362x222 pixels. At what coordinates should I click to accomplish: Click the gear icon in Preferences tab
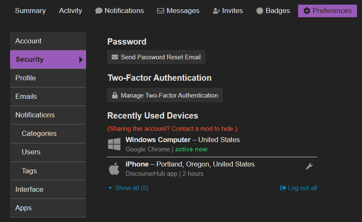(x=307, y=11)
